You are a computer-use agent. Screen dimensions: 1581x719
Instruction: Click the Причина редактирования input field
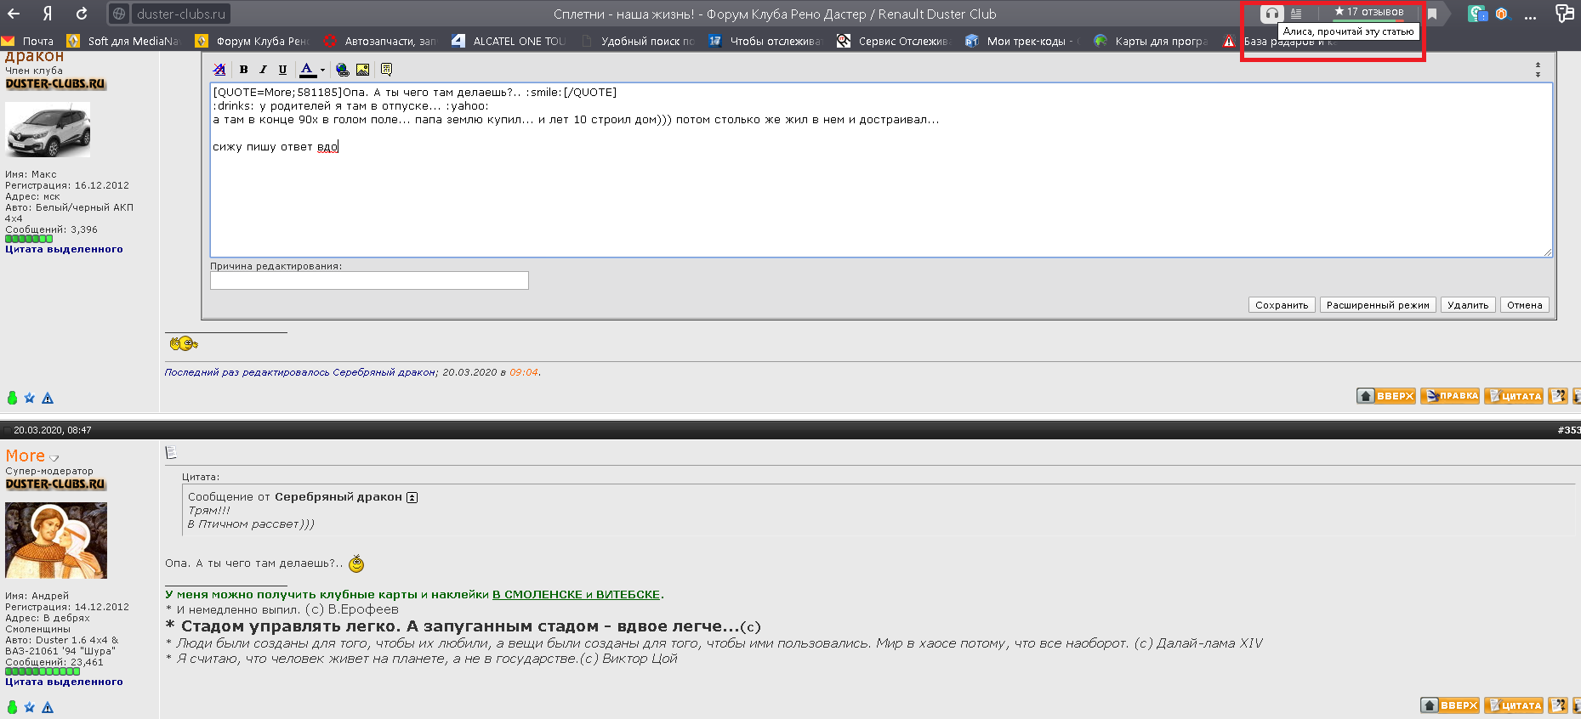click(x=369, y=280)
